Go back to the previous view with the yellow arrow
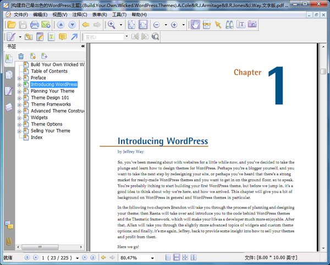The height and width of the screenshot is (265, 330). click(86, 25)
